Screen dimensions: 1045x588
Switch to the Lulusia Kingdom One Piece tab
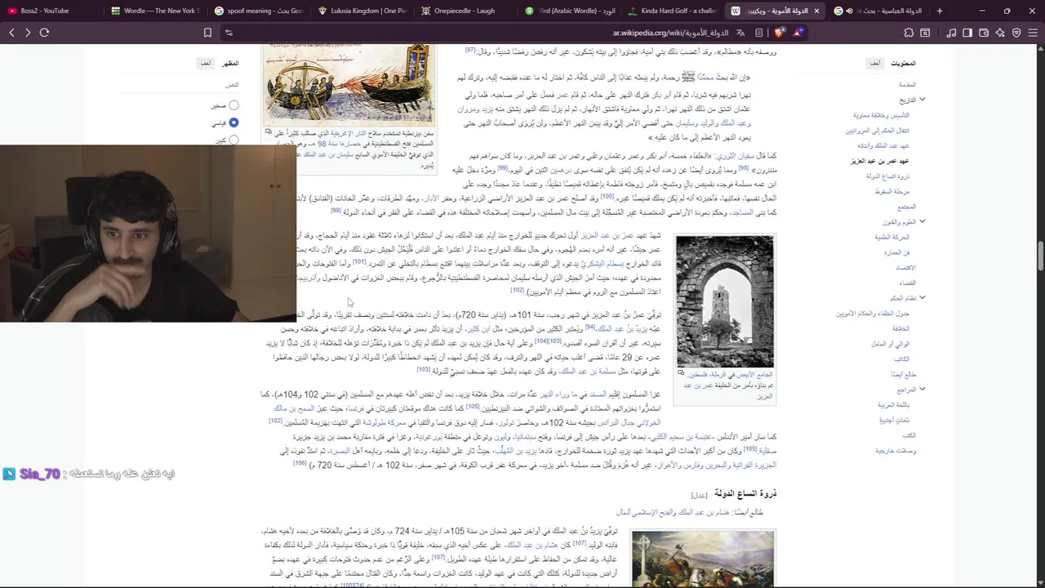[362, 11]
